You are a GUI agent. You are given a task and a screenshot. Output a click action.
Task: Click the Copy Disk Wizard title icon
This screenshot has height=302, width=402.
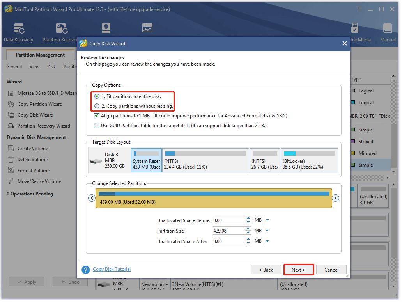click(x=83, y=43)
